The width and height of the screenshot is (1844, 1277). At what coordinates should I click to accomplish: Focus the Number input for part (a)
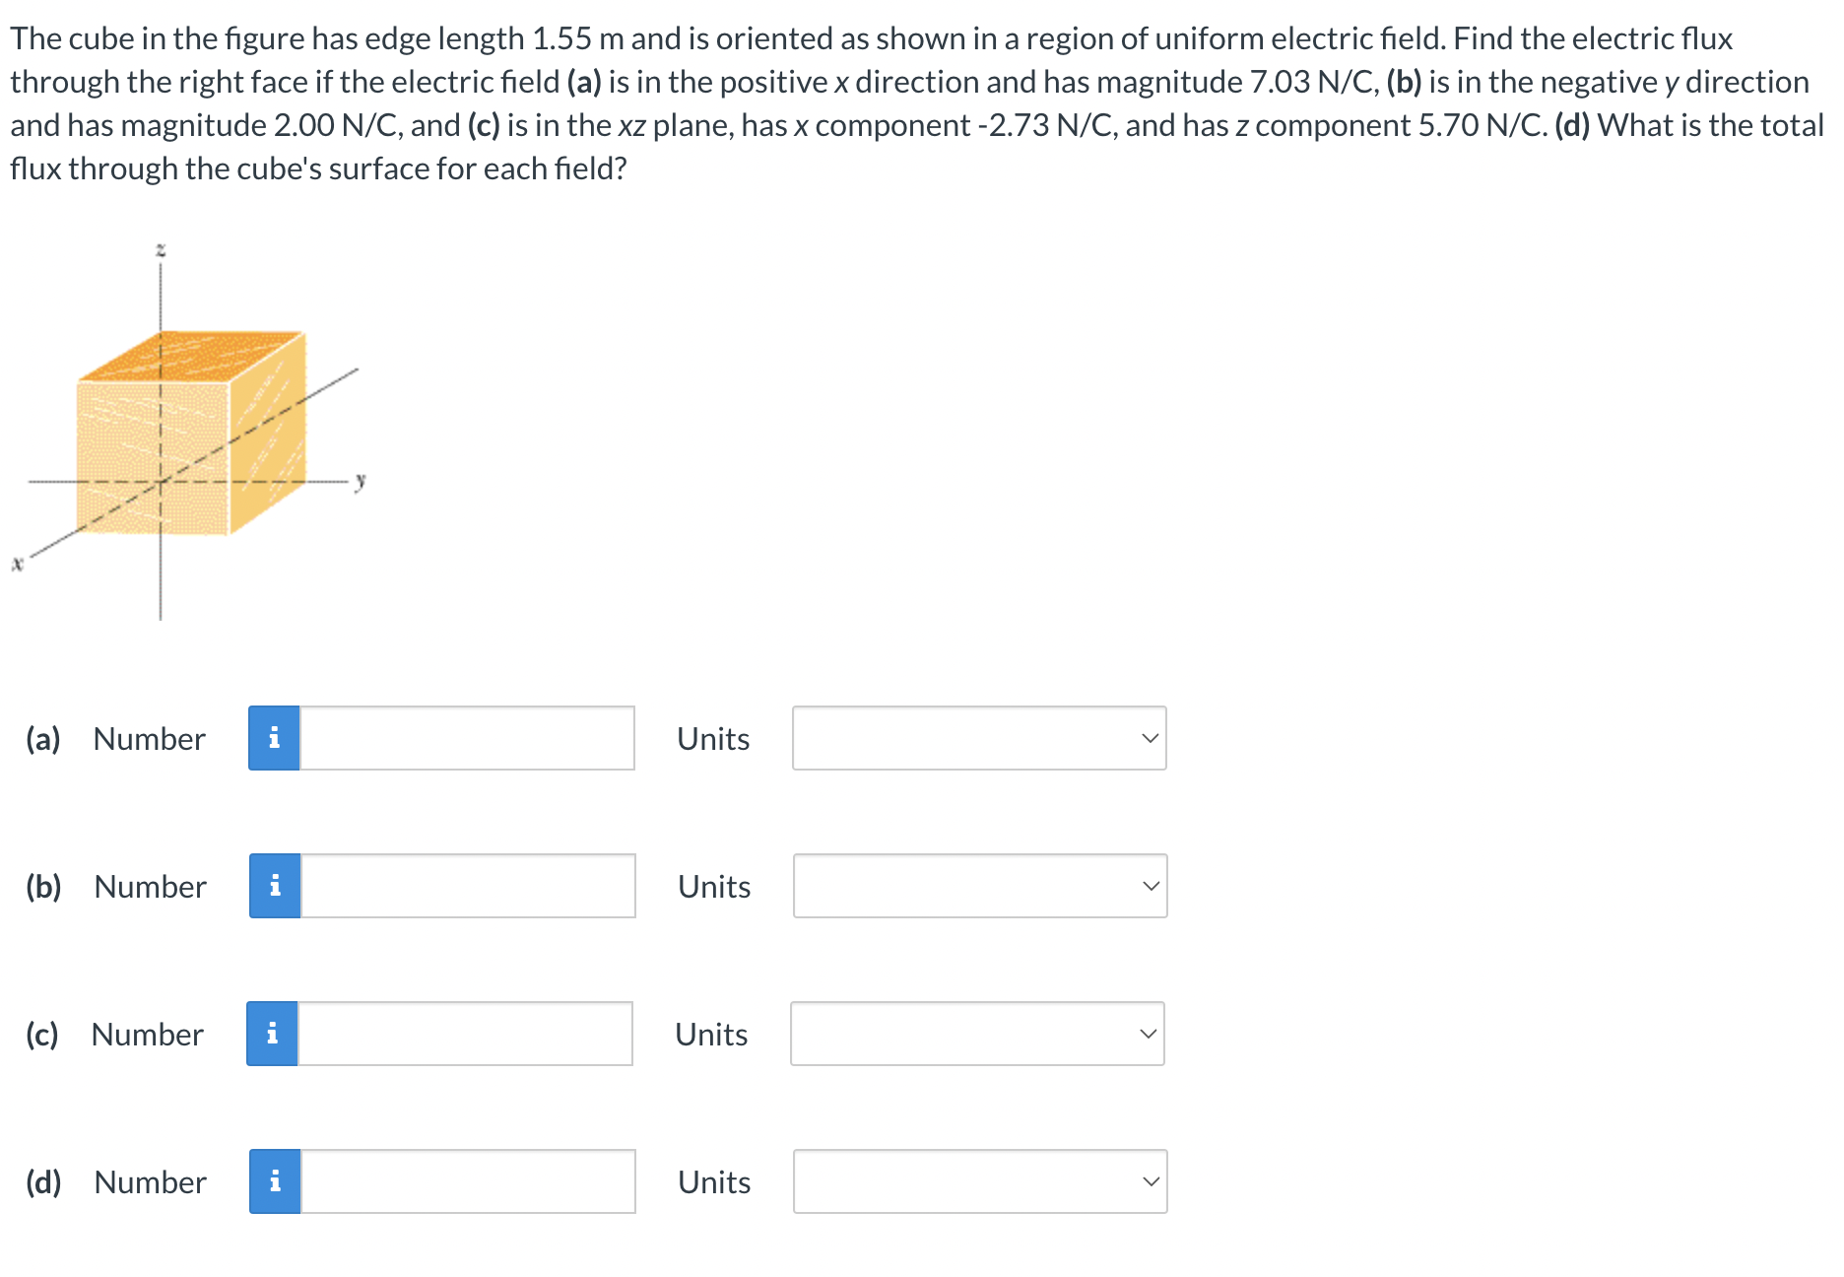click(x=467, y=738)
